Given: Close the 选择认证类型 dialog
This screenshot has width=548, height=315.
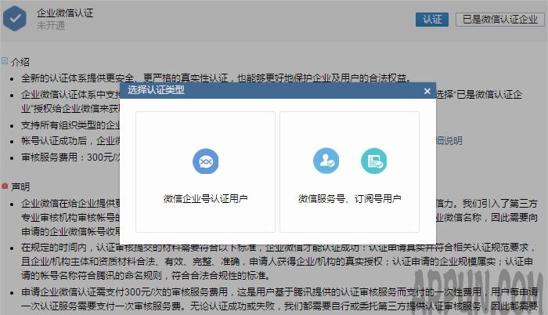Looking at the screenshot, I should (x=427, y=91).
